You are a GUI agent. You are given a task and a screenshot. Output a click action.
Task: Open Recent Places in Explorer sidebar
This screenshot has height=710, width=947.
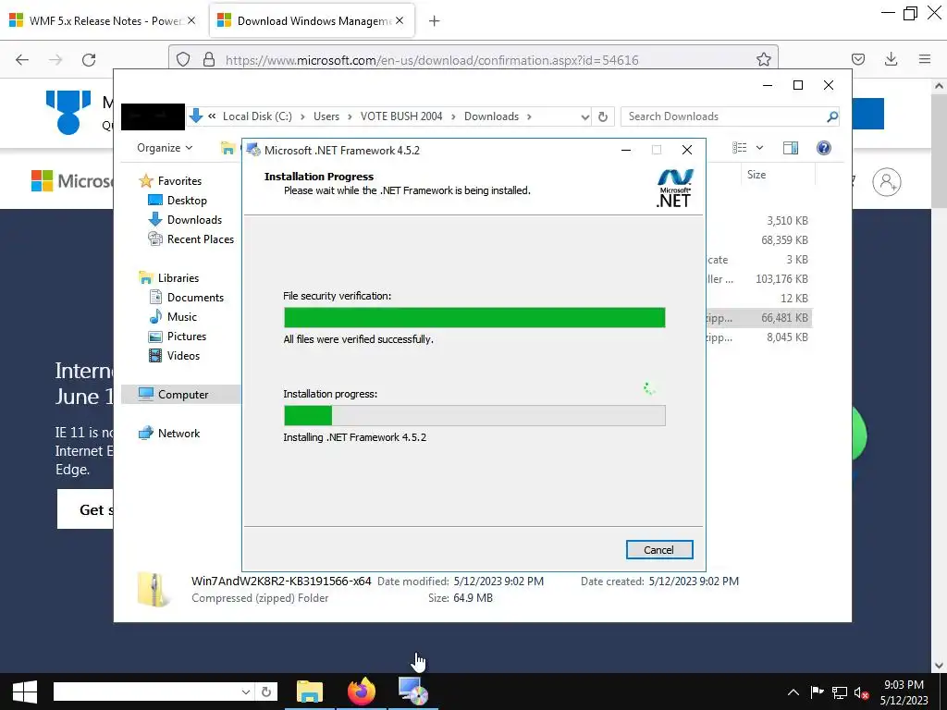coord(200,239)
